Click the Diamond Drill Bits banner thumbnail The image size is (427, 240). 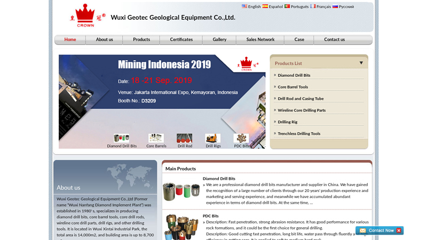122,138
